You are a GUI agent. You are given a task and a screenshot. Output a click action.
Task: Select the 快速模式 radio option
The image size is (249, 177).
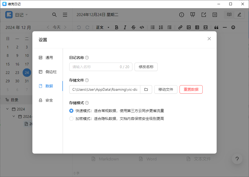(x=71, y=111)
